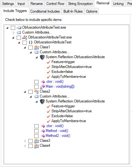The width and height of the screenshot is (132, 167).
Task: Open the String Encryption tab
Action: (x=80, y=4)
